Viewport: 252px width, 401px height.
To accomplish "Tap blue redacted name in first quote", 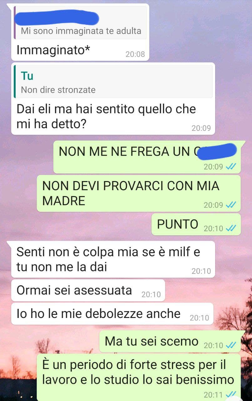I will pyautogui.click(x=57, y=18).
